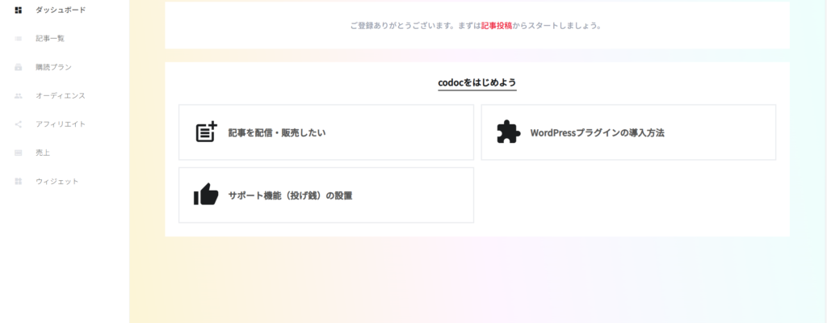Screen dimensions: 827x323
Task: Click the codocをはじめよう heading
Action: click(476, 82)
